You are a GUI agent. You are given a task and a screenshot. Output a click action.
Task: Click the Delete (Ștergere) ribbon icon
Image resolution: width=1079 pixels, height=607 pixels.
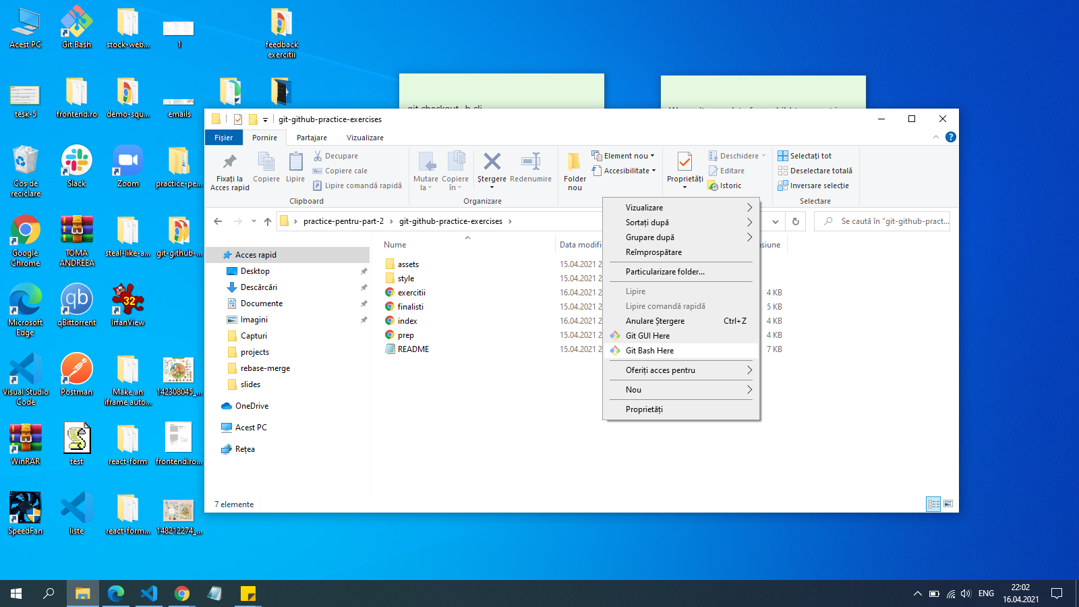click(492, 163)
